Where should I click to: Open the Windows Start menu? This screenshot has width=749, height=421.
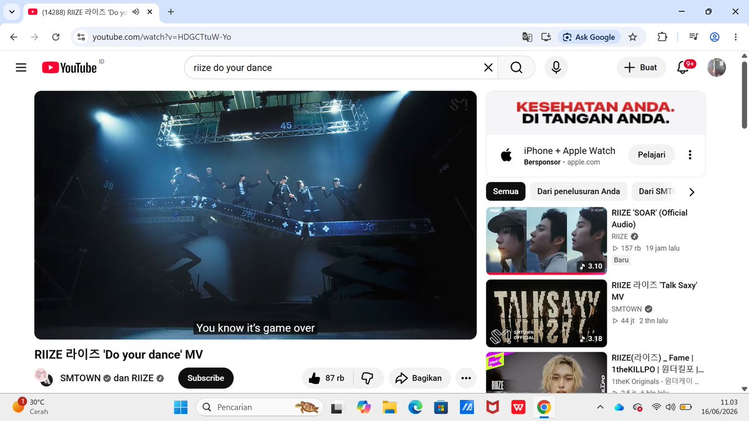180,407
